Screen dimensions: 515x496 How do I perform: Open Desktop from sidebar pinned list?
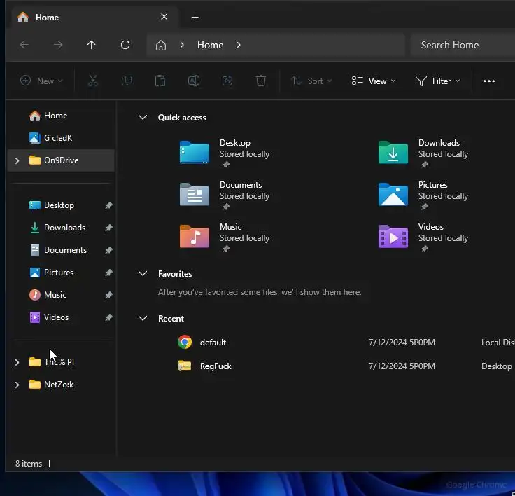click(59, 205)
